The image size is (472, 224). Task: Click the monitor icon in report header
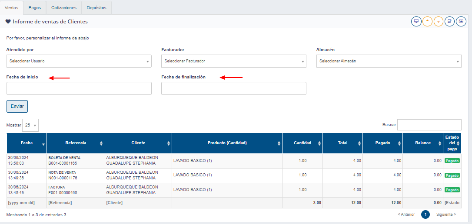coord(416,21)
